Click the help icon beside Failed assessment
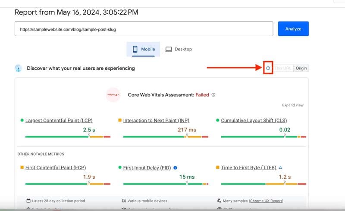345x211 pixels. click(x=213, y=95)
